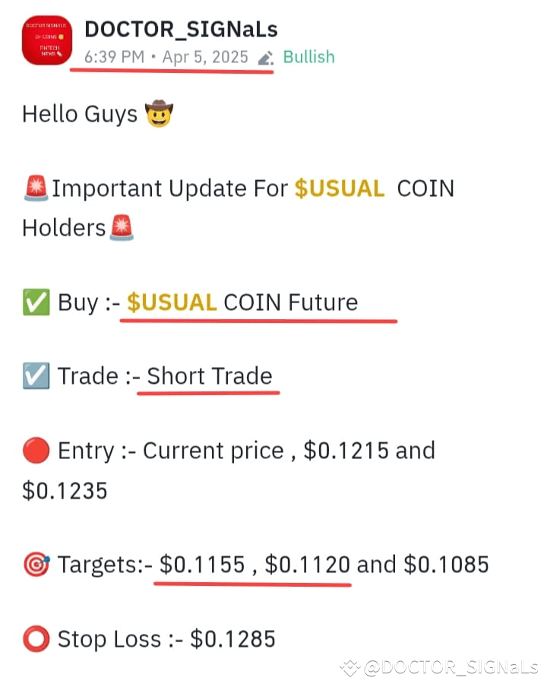Select the $USUAL mention on the Buy line

[171, 302]
